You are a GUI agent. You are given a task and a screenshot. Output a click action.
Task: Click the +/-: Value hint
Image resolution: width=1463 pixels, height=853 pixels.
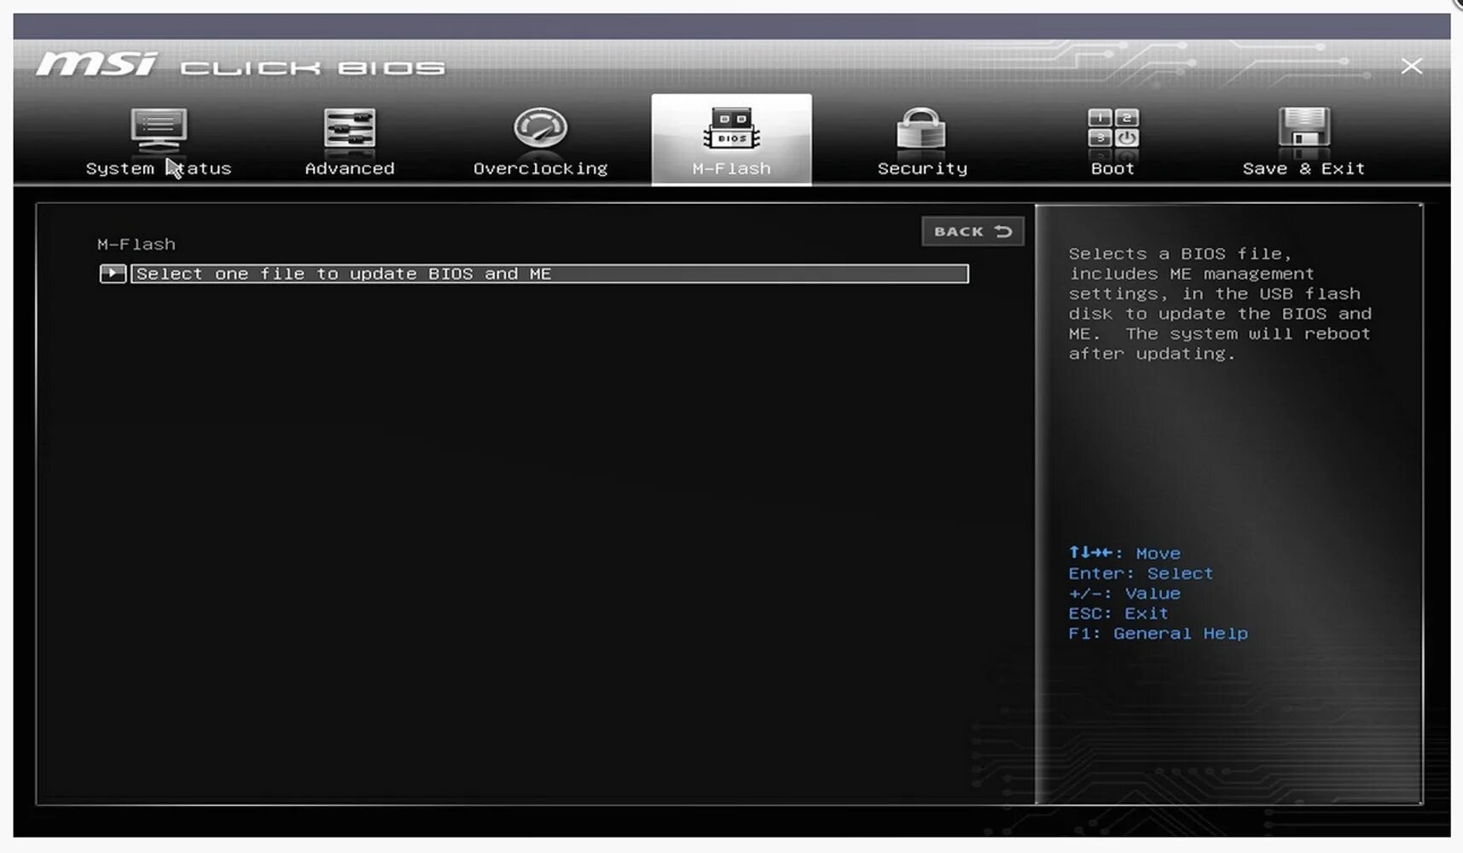(x=1124, y=594)
